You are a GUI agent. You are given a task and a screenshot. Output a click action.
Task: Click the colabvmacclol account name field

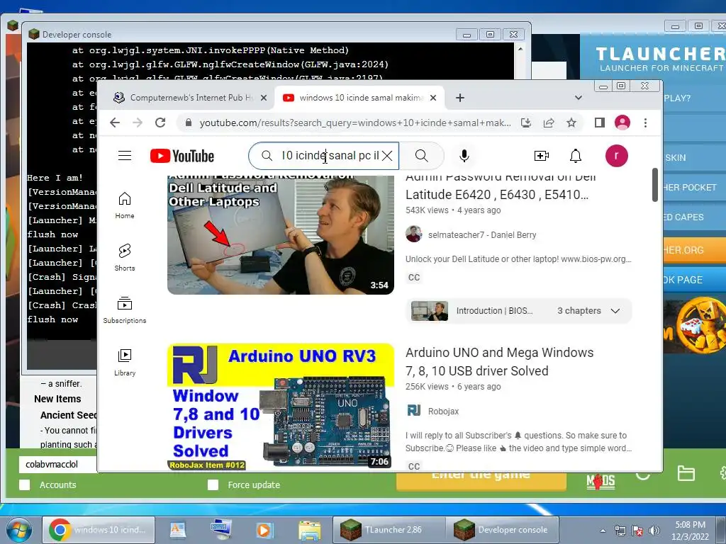(x=58, y=465)
